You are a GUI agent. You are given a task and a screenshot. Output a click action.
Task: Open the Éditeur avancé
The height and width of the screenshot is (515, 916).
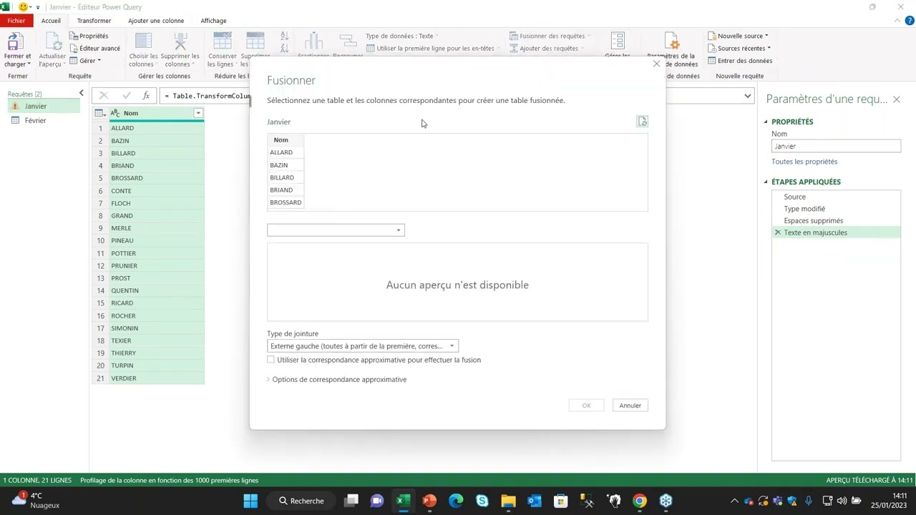[x=94, y=49]
